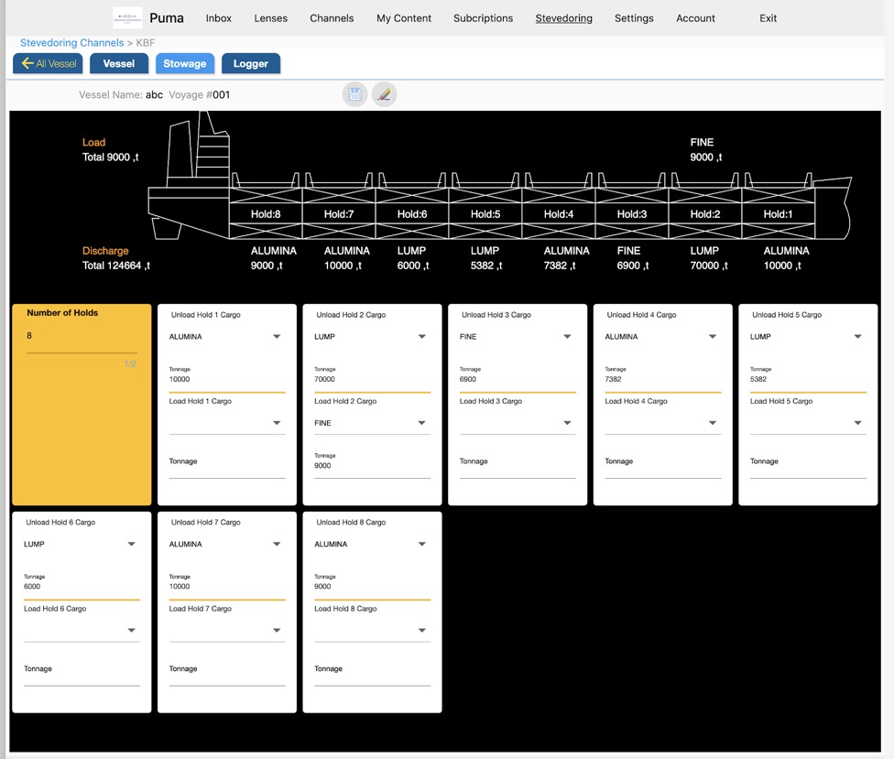The height and width of the screenshot is (759, 894).
Task: Edit Unload Hold 6 tonnage 6000
Action: [82, 586]
